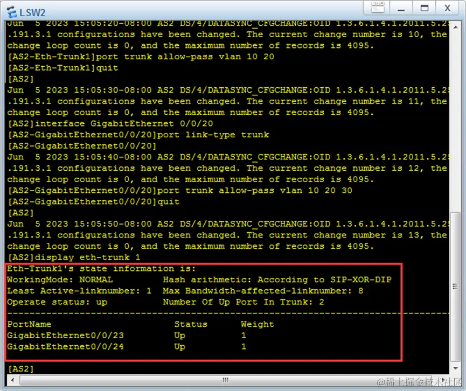
Task: Click 'Eth-Trunk1's state information is:' text
Action: pyautogui.click(x=102, y=269)
